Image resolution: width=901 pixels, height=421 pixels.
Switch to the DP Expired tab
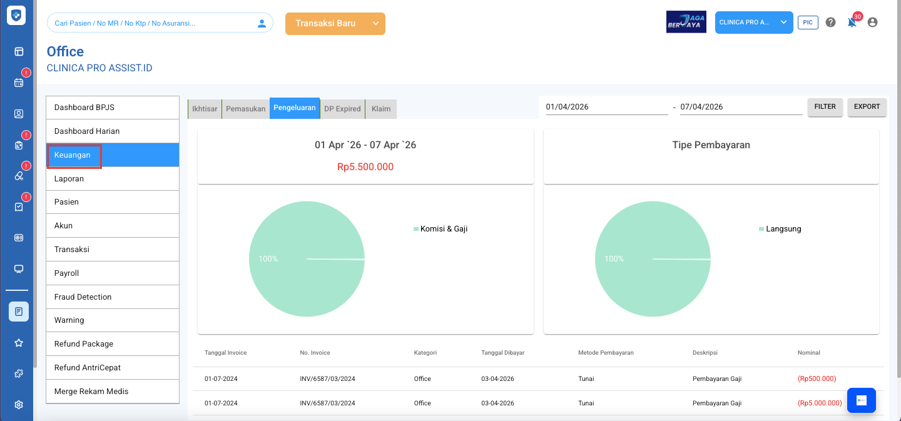[342, 109]
